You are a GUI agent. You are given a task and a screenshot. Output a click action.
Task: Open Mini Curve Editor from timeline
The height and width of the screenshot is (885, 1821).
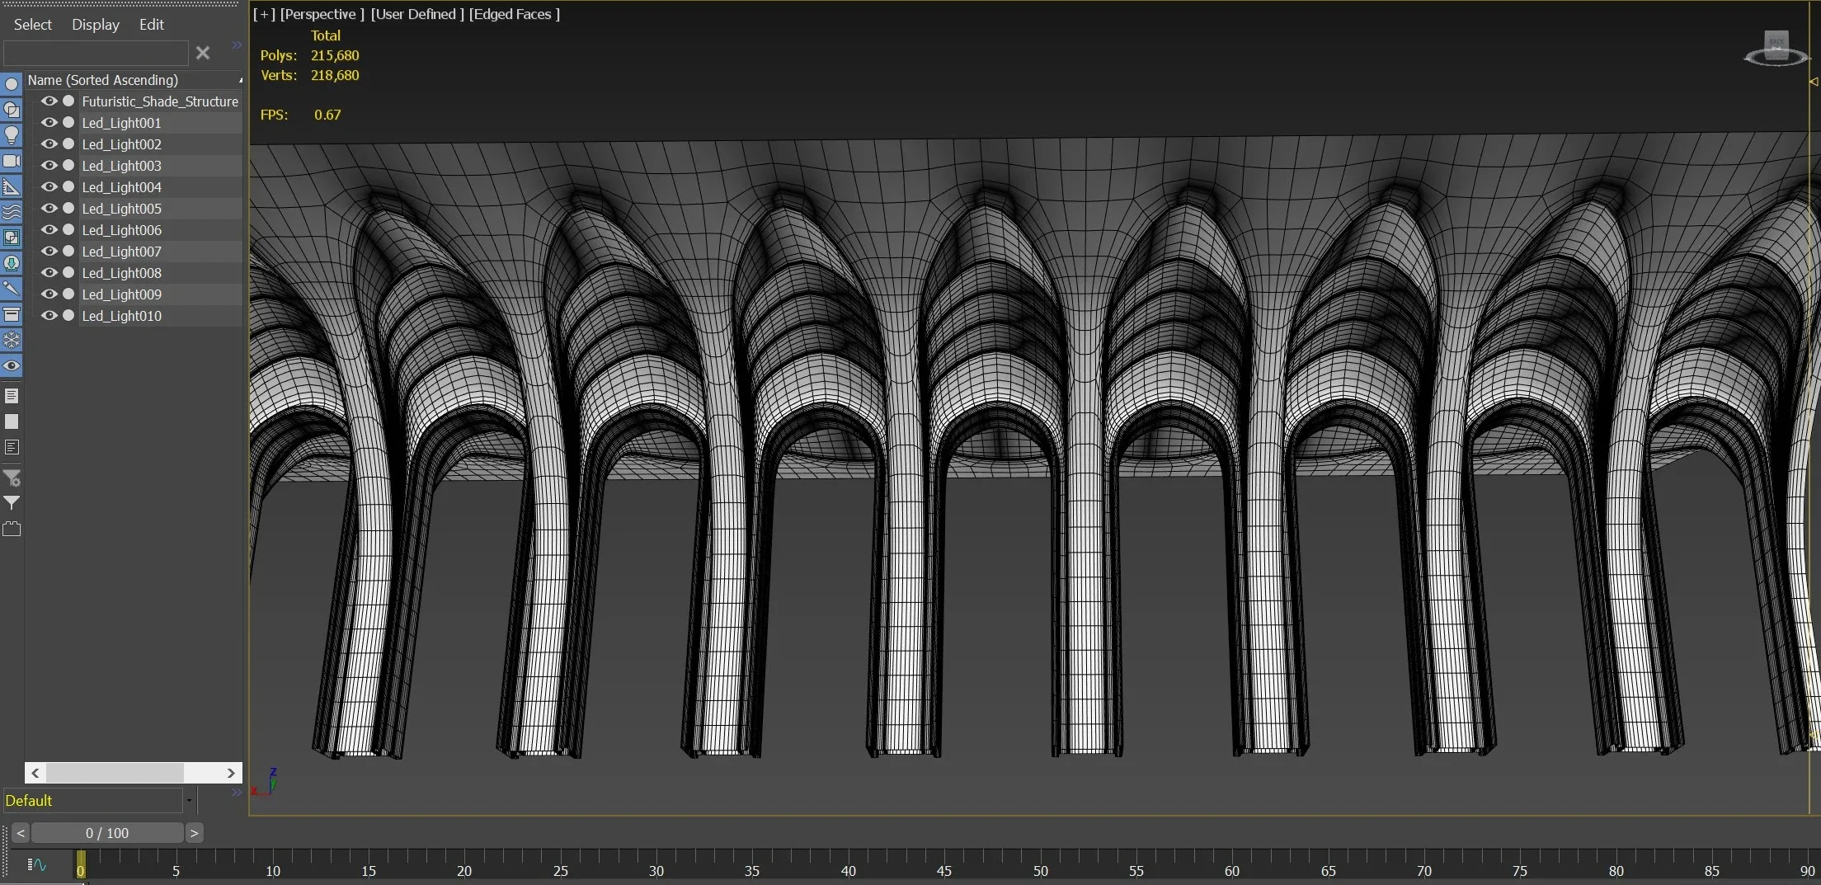pyautogui.click(x=37, y=864)
